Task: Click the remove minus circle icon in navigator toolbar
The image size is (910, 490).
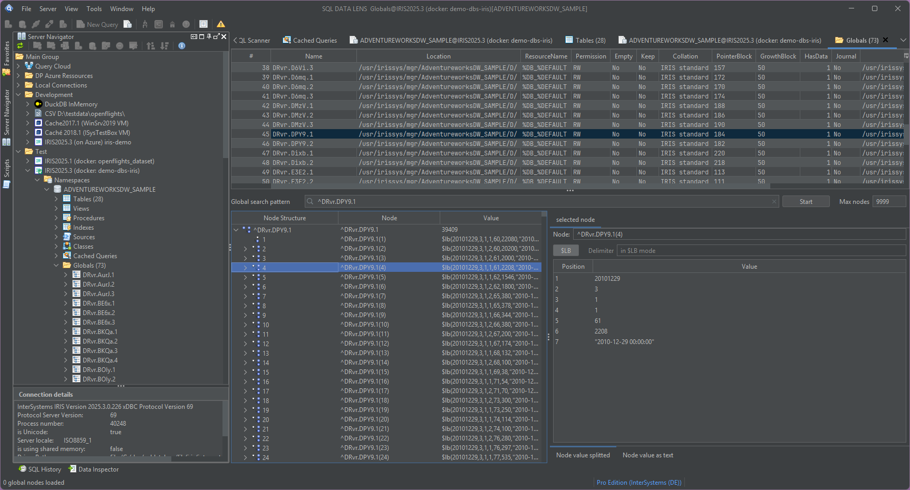Action: pos(120,46)
